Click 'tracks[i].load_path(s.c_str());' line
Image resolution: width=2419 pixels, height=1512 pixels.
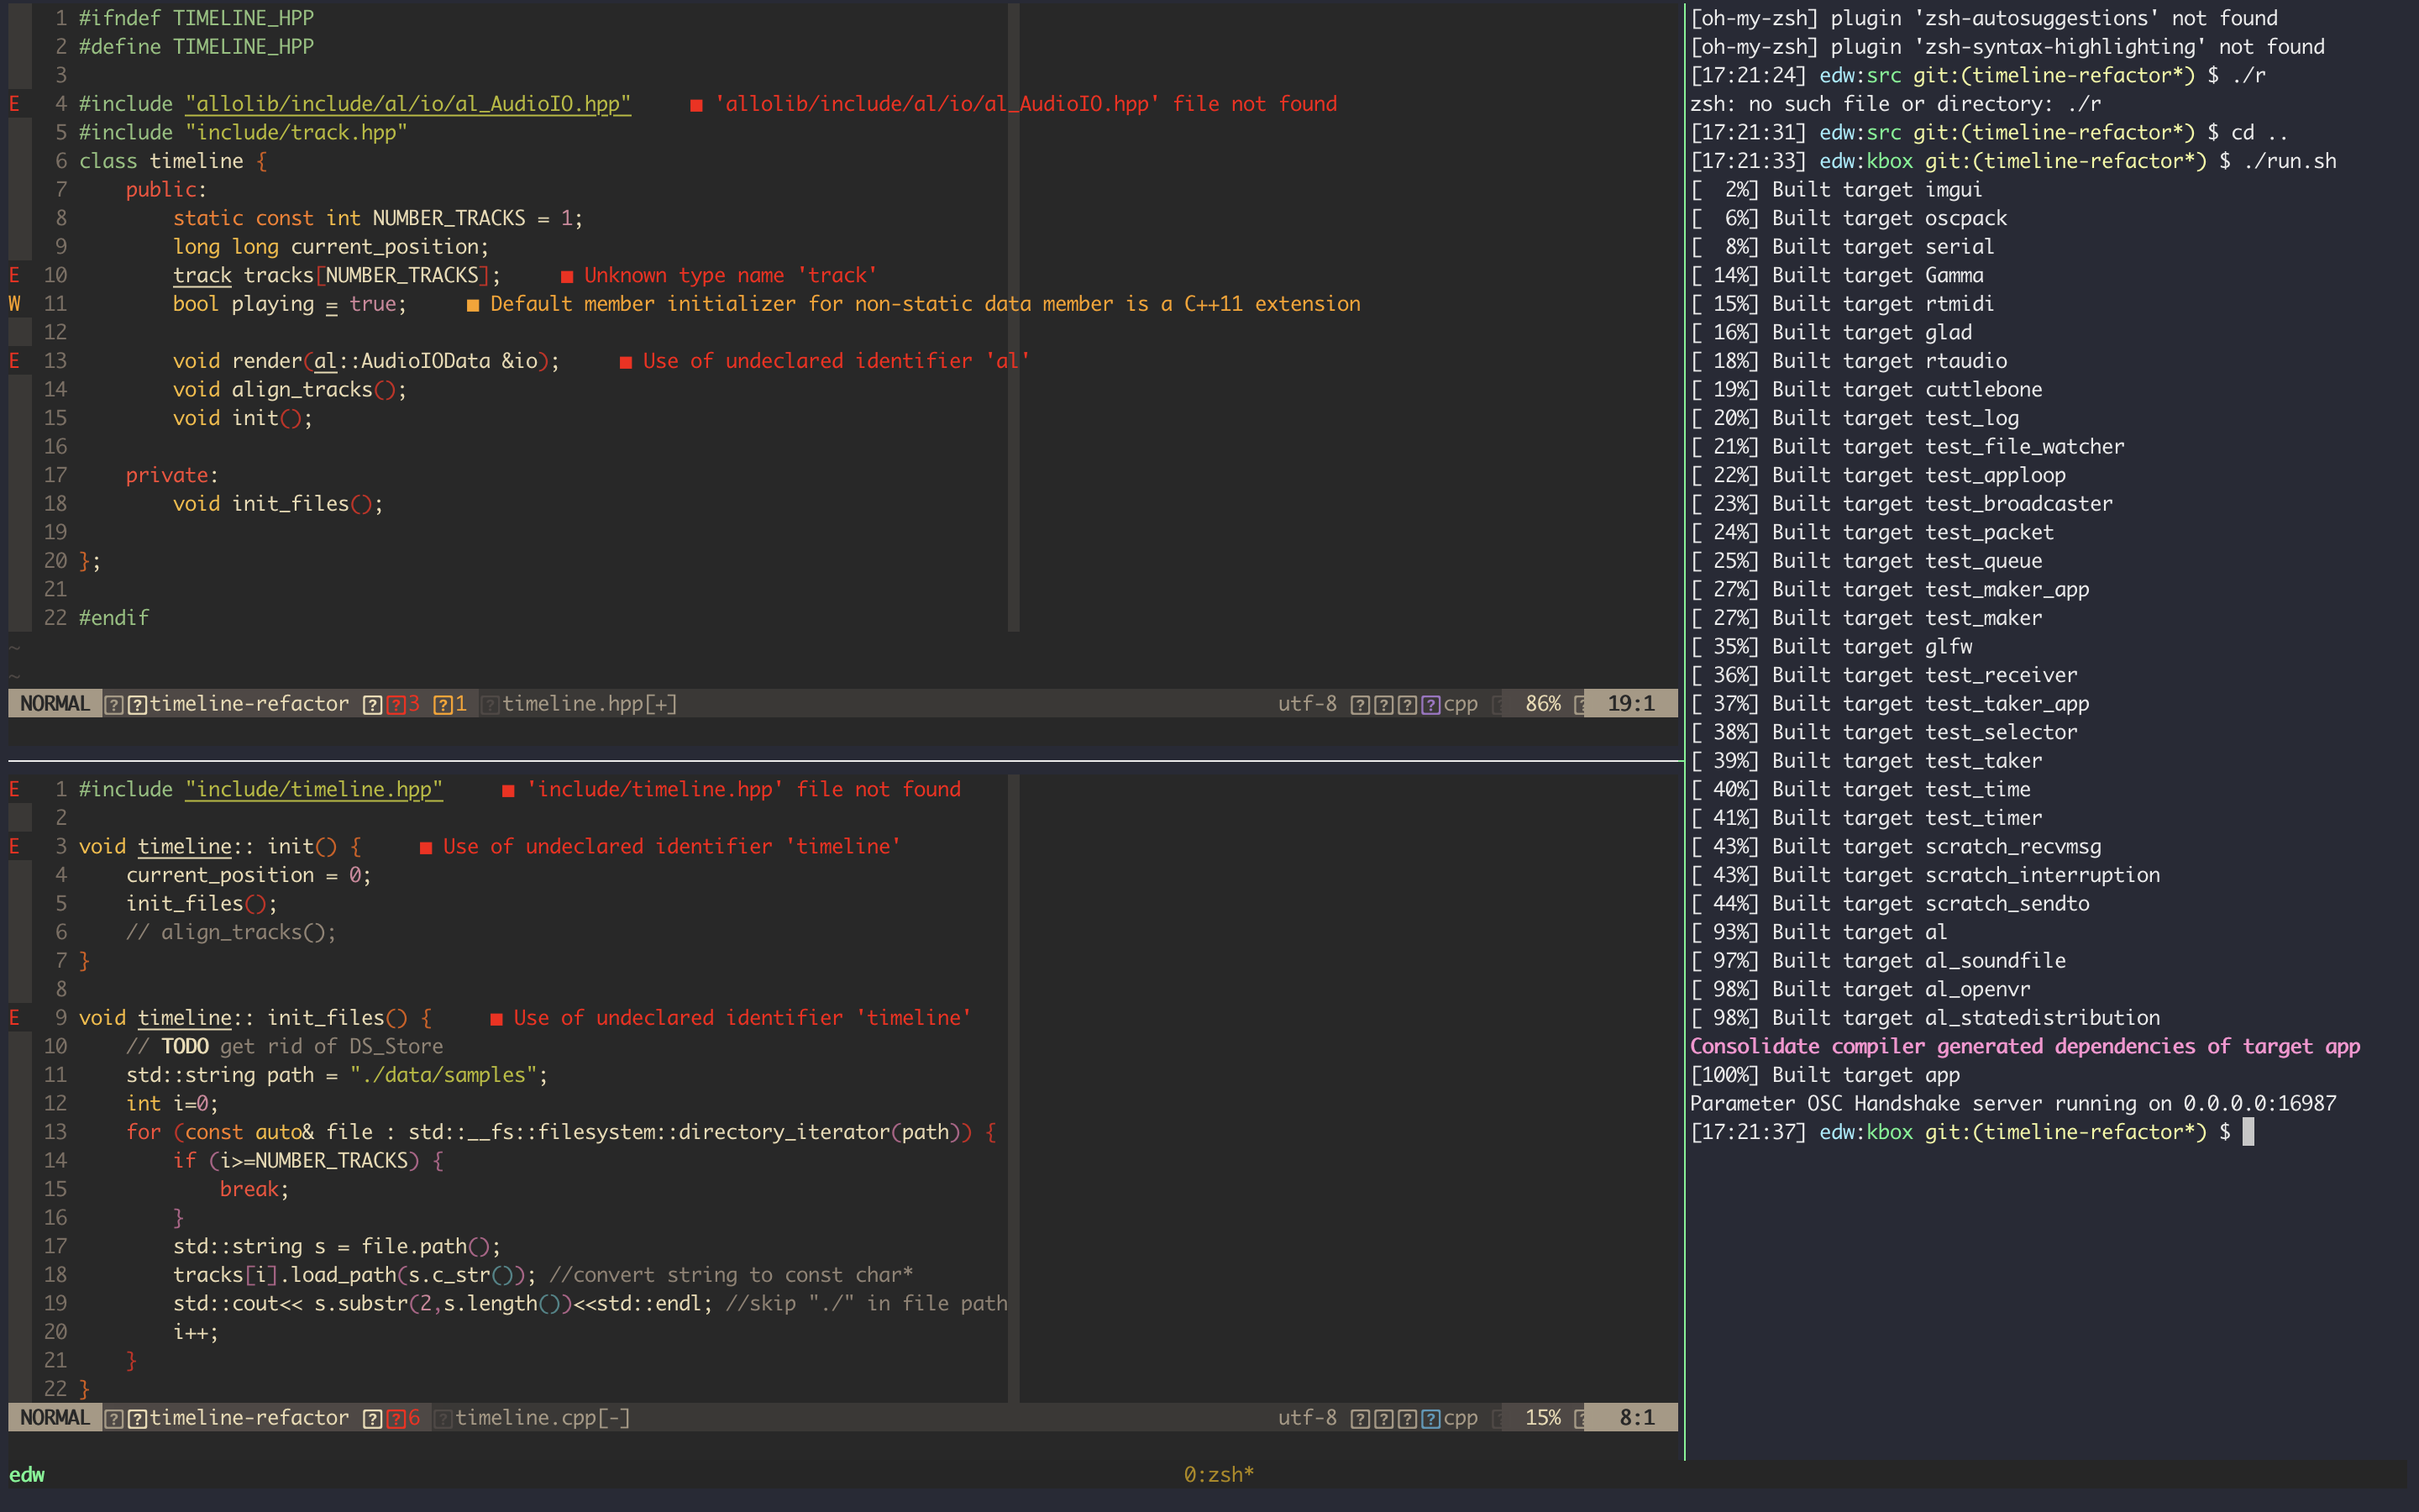pos(354,1275)
